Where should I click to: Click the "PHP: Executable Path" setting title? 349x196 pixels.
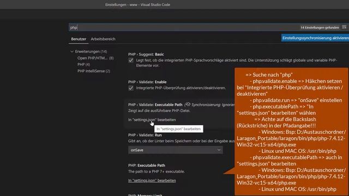tap(147, 166)
